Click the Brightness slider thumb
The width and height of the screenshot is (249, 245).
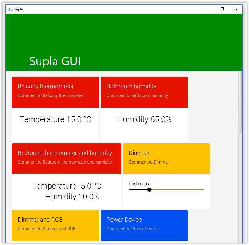coord(149,190)
